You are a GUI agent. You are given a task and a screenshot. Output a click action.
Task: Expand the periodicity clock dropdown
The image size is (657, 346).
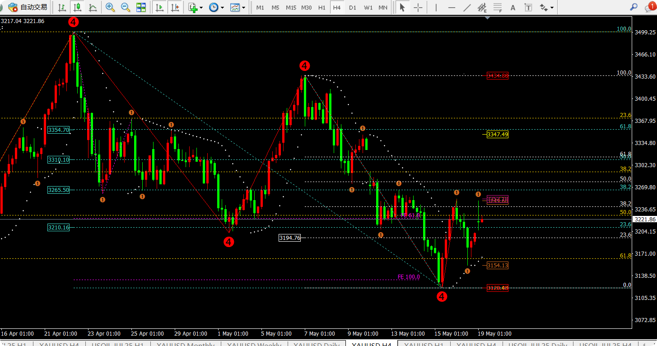coord(216,7)
